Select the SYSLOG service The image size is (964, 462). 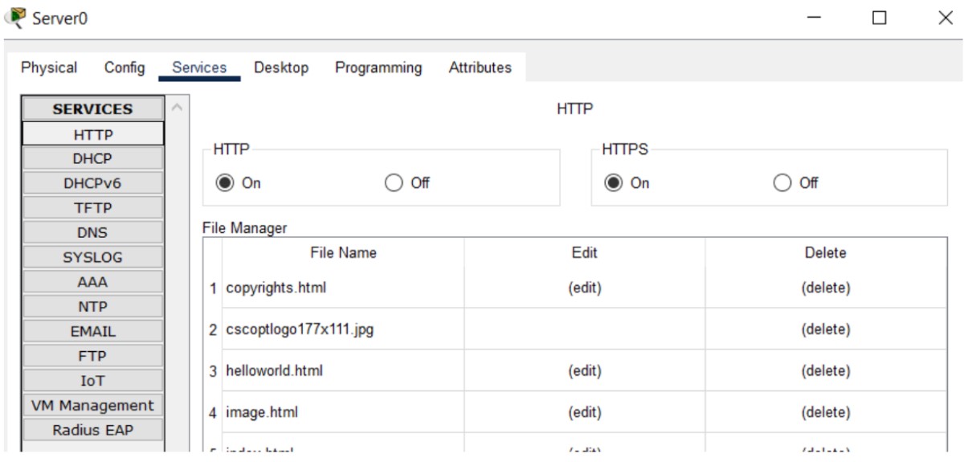tap(93, 258)
